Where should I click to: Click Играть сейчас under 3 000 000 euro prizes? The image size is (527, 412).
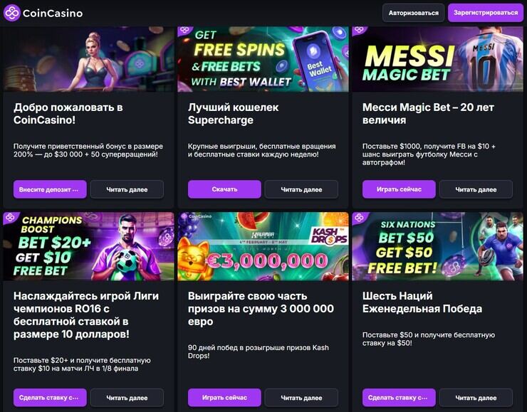click(224, 398)
